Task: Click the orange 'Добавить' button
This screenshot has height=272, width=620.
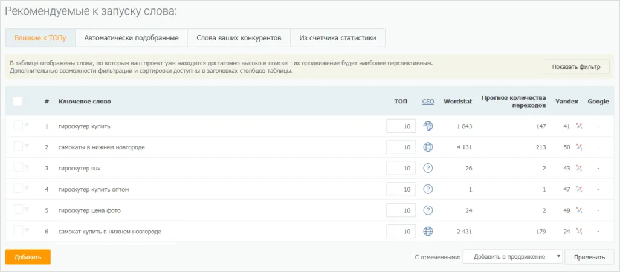Action: (28, 257)
